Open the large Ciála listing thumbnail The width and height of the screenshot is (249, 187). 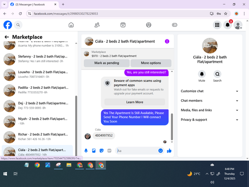210,45
